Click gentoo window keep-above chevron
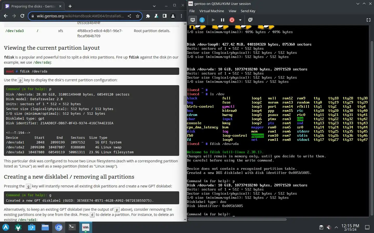374x233 pixels. pyautogui.click(x=364, y=4)
